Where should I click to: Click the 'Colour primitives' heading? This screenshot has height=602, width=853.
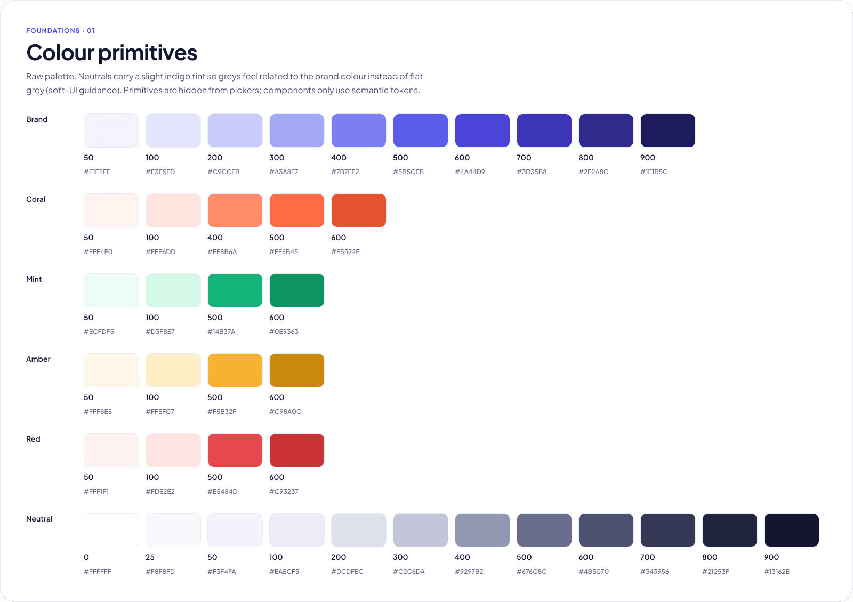(x=112, y=53)
